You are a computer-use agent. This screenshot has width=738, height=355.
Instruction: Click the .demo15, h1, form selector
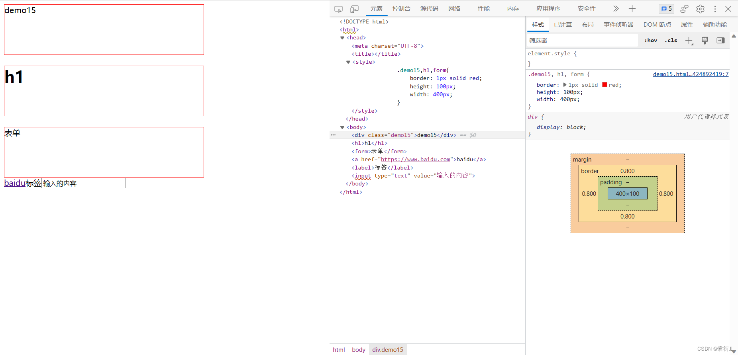555,74
